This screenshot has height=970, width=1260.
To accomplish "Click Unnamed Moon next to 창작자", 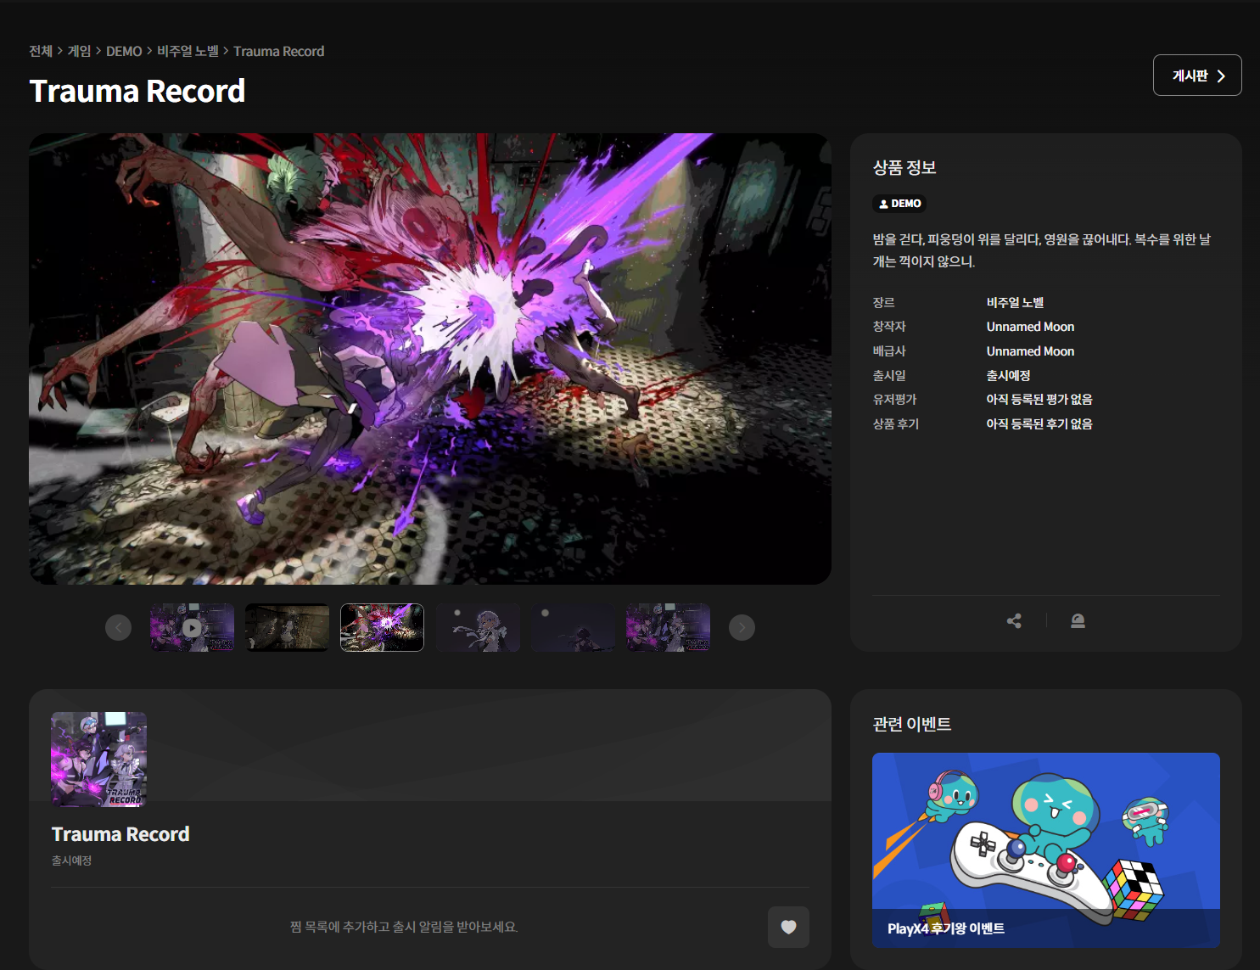I will point(1030,327).
